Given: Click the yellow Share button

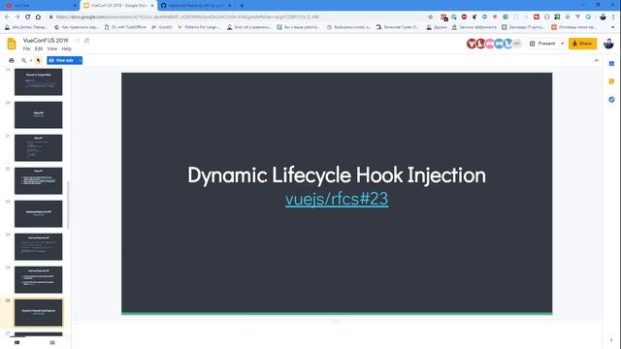Looking at the screenshot, I should (x=582, y=44).
